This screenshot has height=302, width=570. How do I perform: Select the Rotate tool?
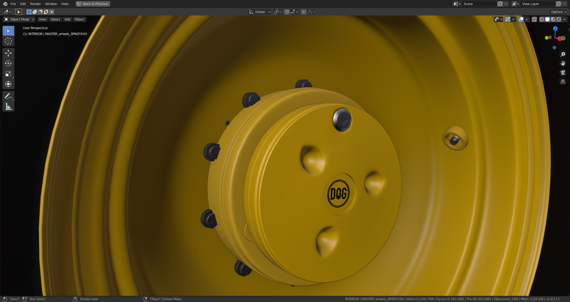tap(8, 63)
